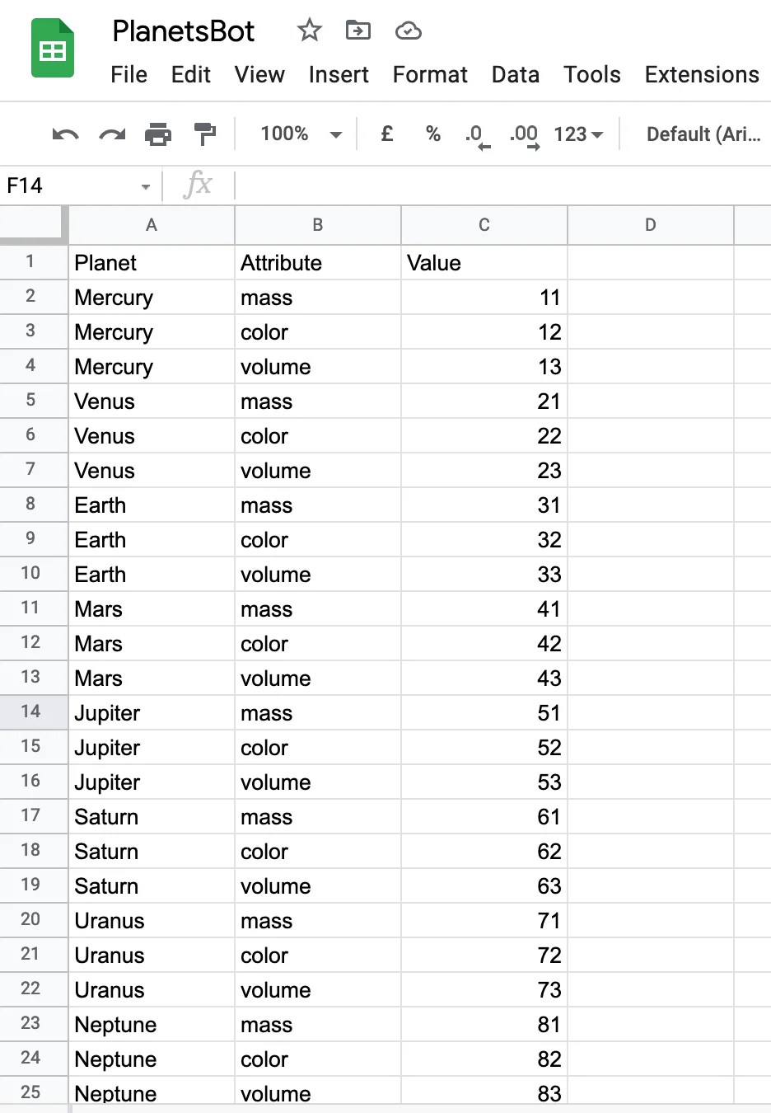
Task: Star the PlanetsBot spreadsheet
Action: point(309,31)
